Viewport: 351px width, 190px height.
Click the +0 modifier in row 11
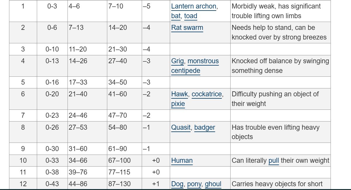156,172
